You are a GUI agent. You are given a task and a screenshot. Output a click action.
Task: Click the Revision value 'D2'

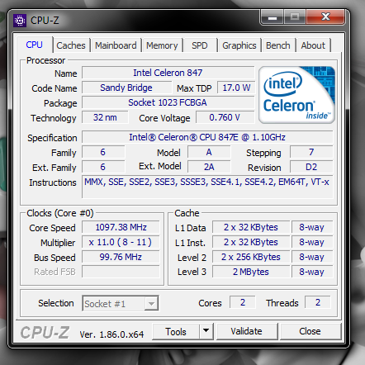click(311, 167)
